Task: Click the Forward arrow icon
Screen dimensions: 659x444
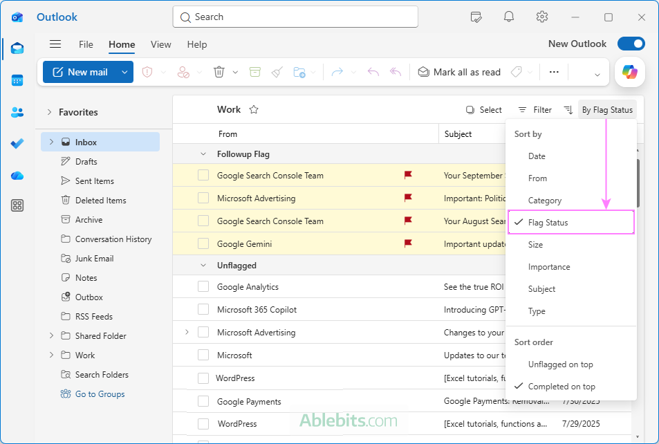Action: click(x=337, y=73)
